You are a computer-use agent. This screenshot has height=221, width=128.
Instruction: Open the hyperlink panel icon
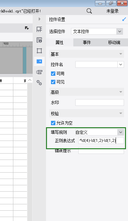39,82
